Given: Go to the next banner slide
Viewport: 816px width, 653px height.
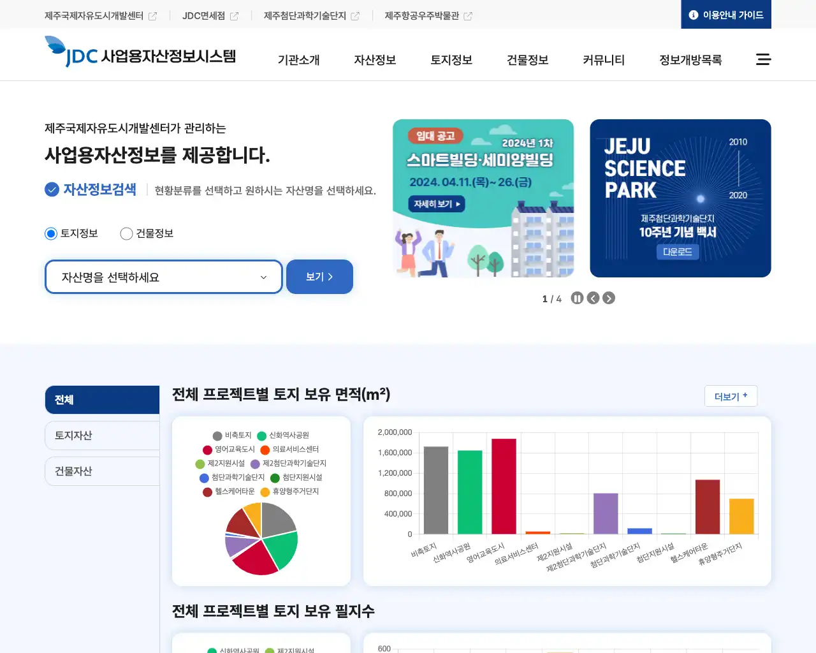Looking at the screenshot, I should tap(609, 298).
